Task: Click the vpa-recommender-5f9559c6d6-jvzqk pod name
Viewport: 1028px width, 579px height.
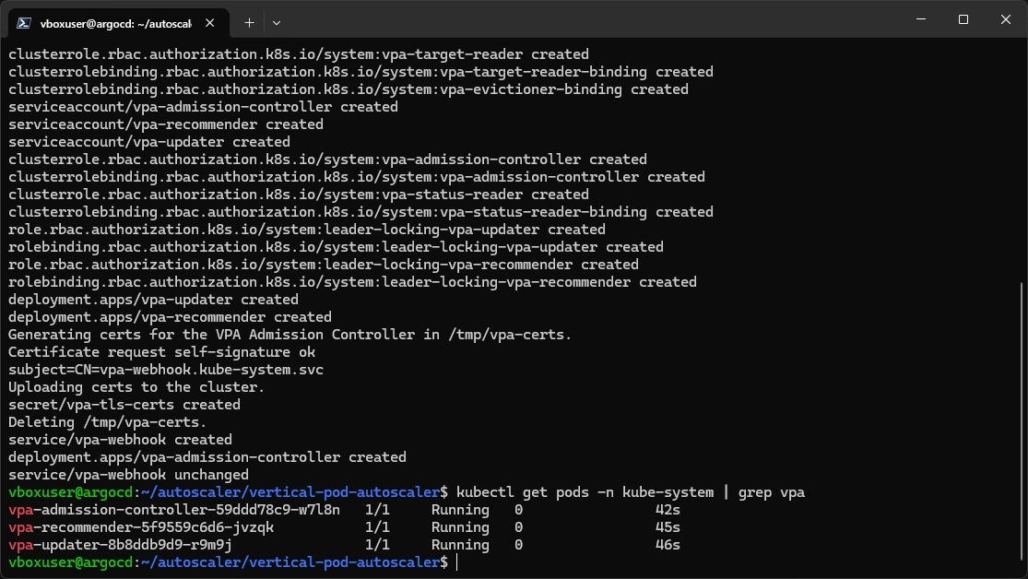Action: 141,527
